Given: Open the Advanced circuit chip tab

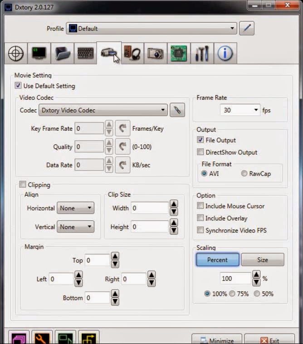Looking at the screenshot, I should click(179, 53).
